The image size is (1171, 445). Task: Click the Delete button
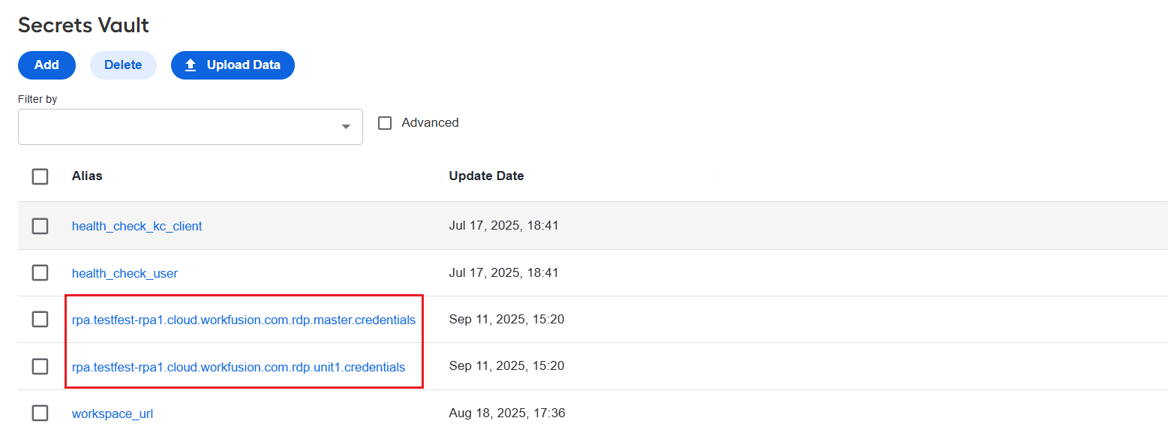click(123, 65)
